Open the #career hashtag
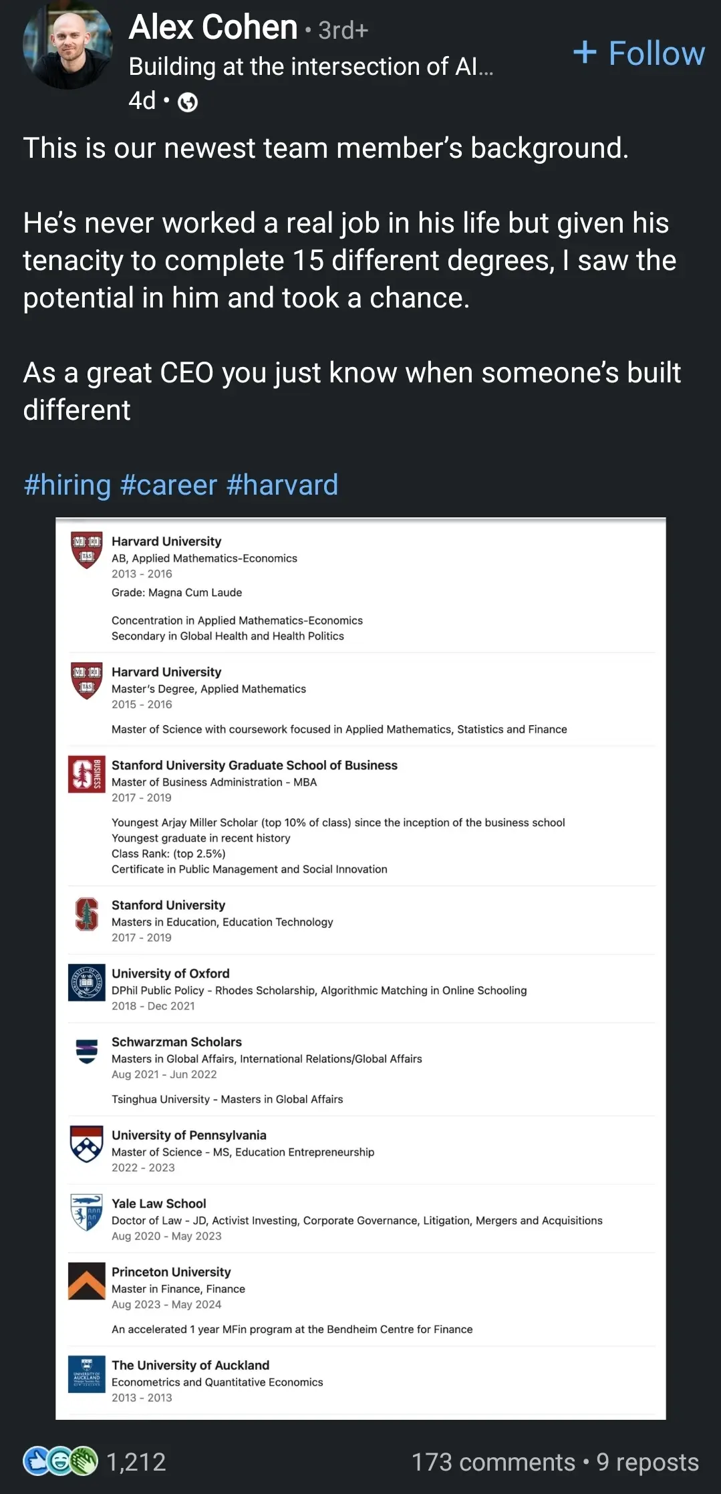The image size is (721, 1494). click(x=168, y=485)
